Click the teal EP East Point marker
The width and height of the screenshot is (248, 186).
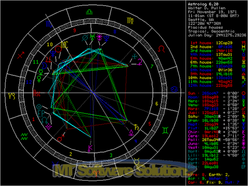tap(41, 114)
